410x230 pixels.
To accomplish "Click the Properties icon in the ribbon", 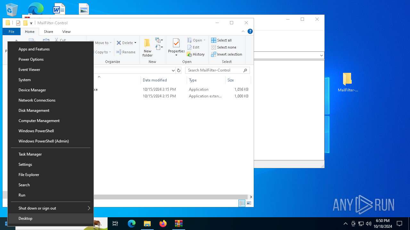I will pyautogui.click(x=176, y=43).
